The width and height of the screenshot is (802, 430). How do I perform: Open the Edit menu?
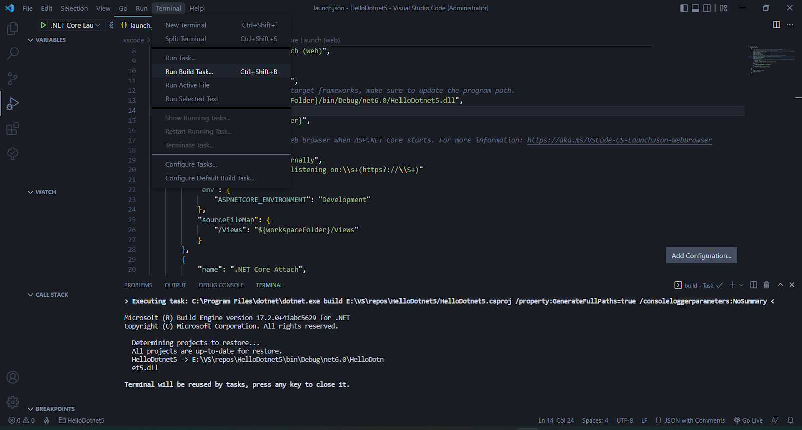pos(47,8)
